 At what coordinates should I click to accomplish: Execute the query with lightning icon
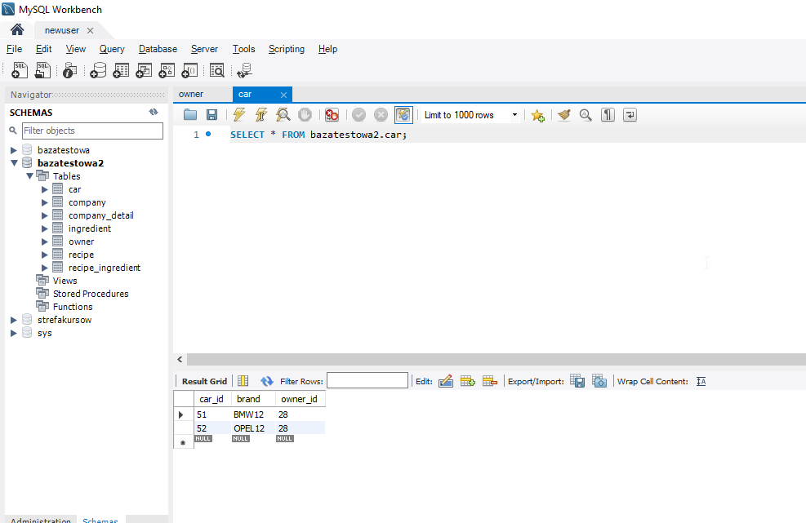[x=239, y=114]
